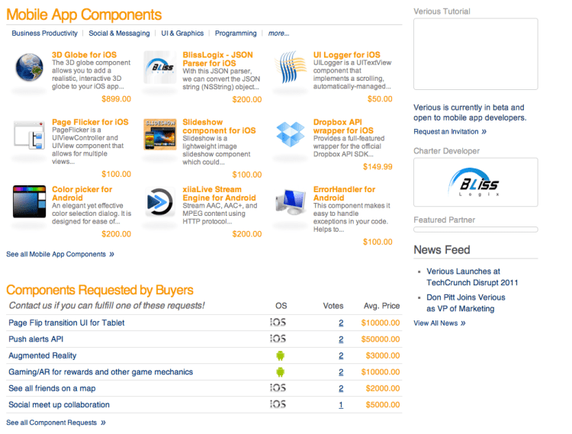Click iOS icon in Push alerts API row
The image size is (572, 434).
pyautogui.click(x=278, y=339)
